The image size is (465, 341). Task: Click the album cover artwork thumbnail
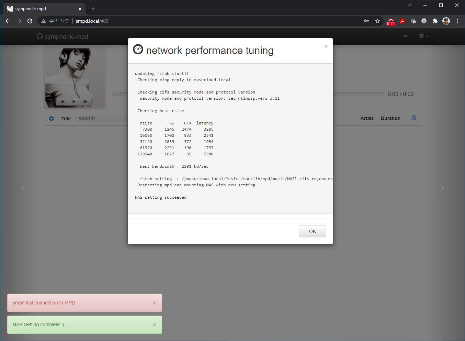(x=75, y=78)
